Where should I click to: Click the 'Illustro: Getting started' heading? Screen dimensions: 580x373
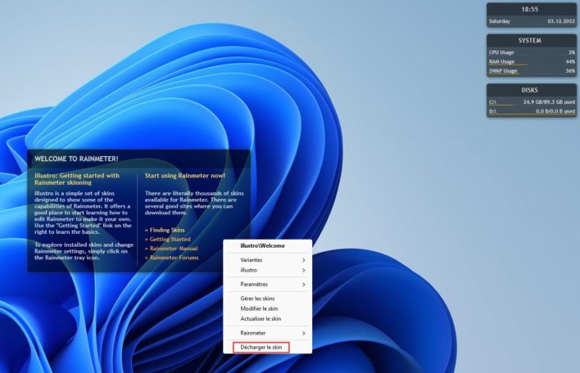pyautogui.click(x=77, y=179)
